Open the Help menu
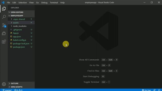The image size is (162, 91). pyautogui.click(x=63, y=3)
